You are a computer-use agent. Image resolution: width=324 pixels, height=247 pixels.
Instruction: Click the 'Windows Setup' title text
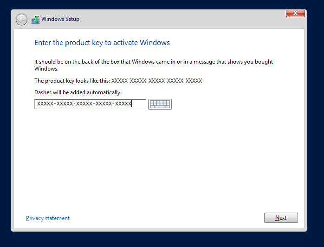60,19
